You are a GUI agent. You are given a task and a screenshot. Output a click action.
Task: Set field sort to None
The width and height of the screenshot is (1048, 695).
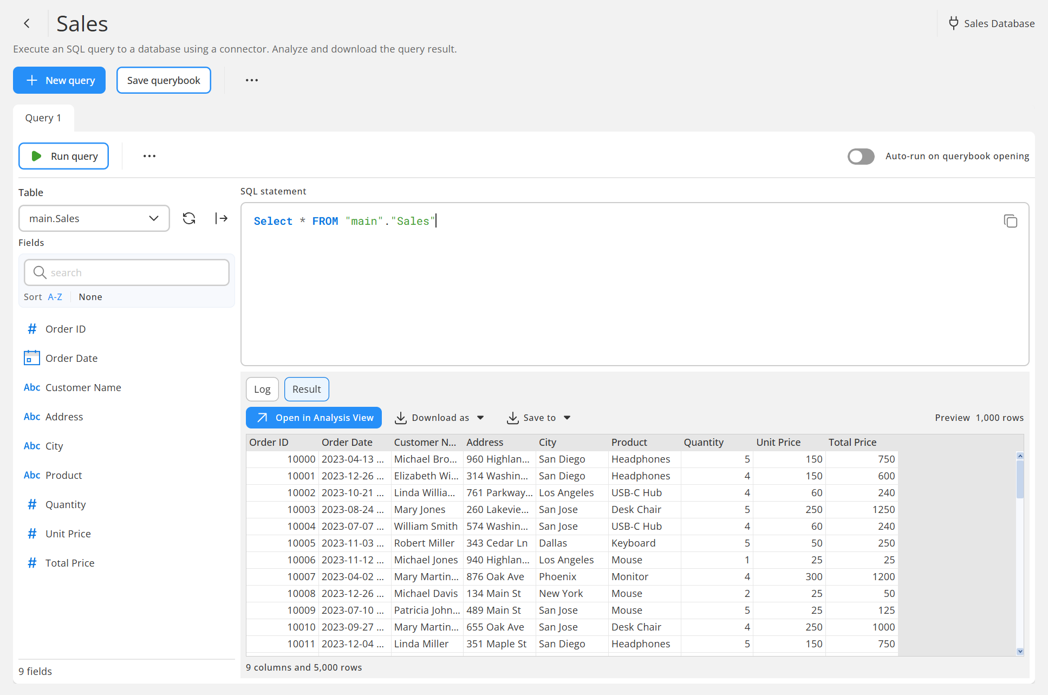click(90, 297)
